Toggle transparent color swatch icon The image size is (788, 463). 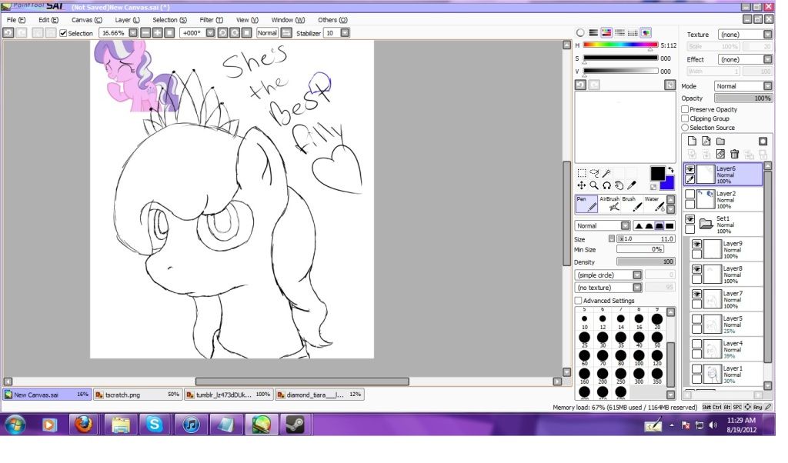653,187
